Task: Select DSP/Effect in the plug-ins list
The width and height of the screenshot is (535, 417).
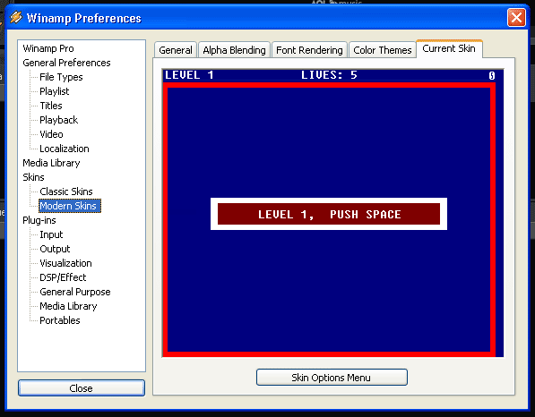Action: 63,277
